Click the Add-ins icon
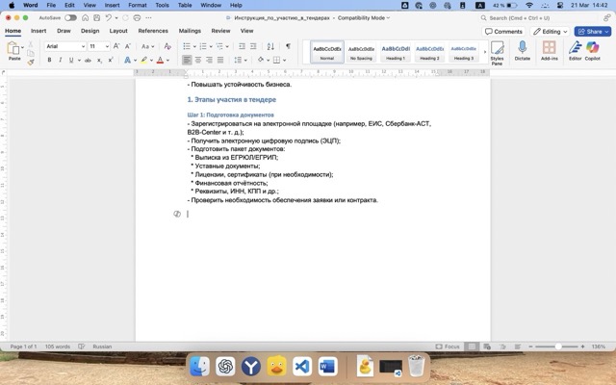 (549, 50)
